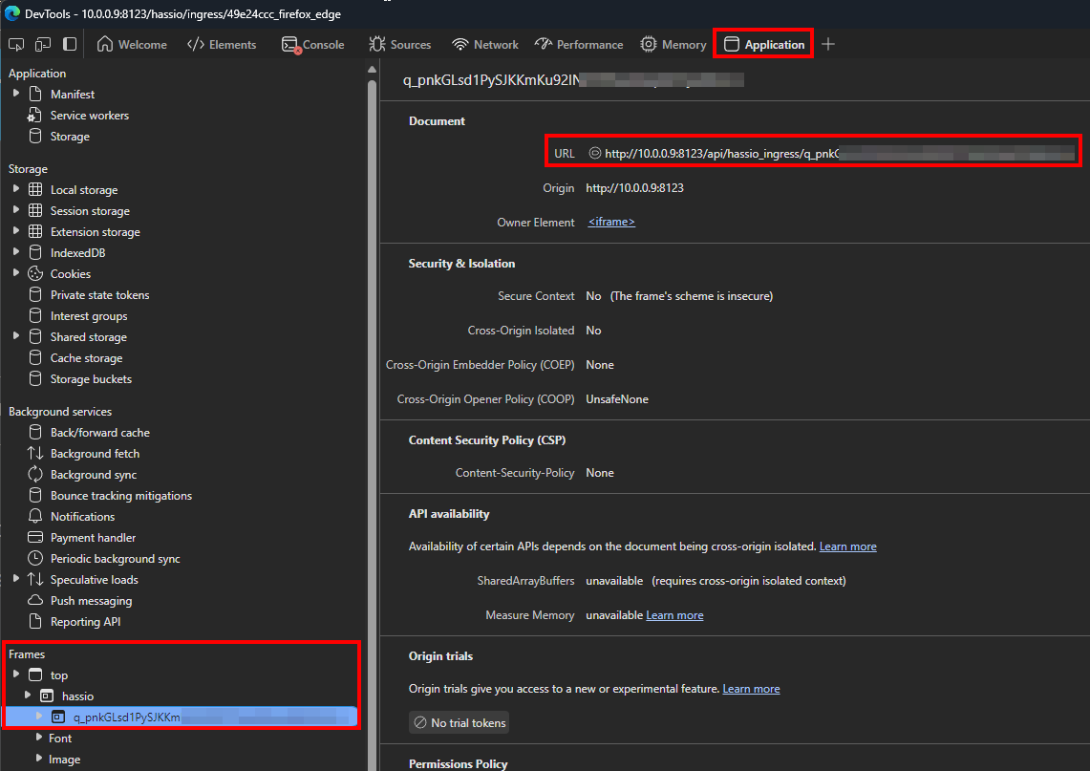Viewport: 1090px width, 771px height.
Task: Expand Speculative loads
Action: click(16, 579)
